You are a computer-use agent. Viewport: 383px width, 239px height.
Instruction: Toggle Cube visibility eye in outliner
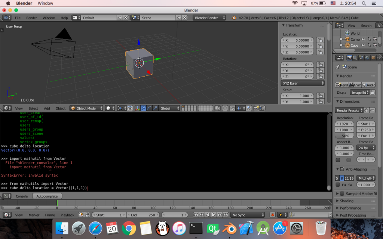363,45
